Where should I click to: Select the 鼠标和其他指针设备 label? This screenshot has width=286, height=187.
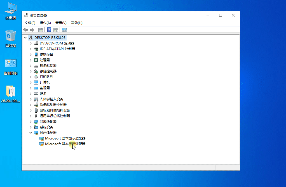[x=55, y=110]
